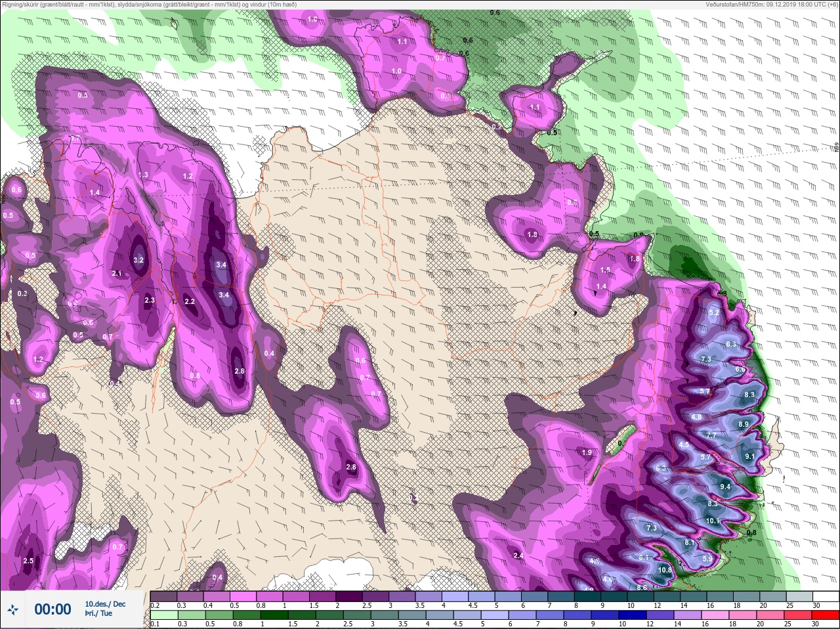Click the 1.9 value label on the map
Image resolution: width=840 pixels, height=629 pixels.
tap(587, 452)
